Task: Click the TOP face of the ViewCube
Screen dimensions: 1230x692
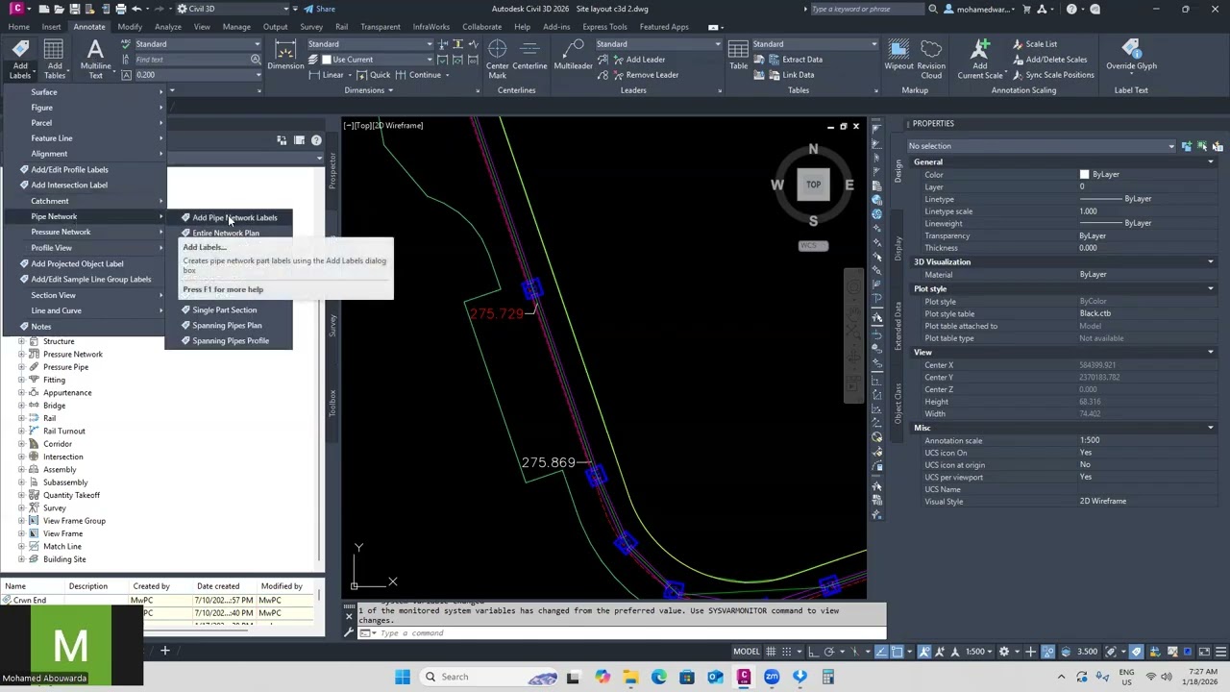Action: coord(813,185)
